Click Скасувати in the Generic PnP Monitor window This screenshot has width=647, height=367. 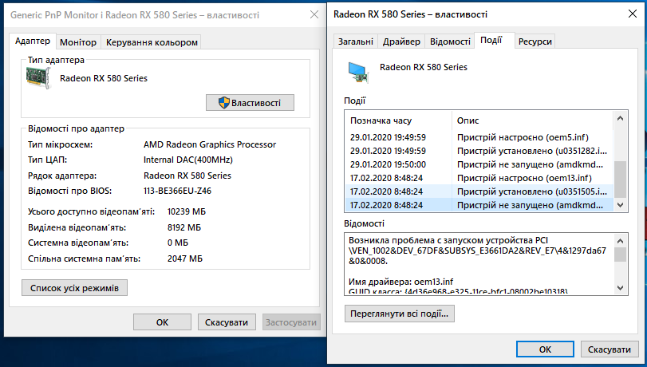coord(227,322)
